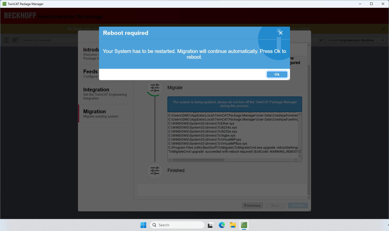This screenshot has height=231, width=389.
Task: Launch Microsoft Edge from the taskbar
Action: point(222,225)
